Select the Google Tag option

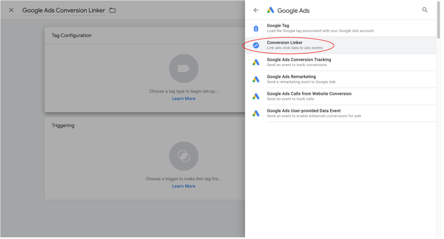tap(320, 28)
